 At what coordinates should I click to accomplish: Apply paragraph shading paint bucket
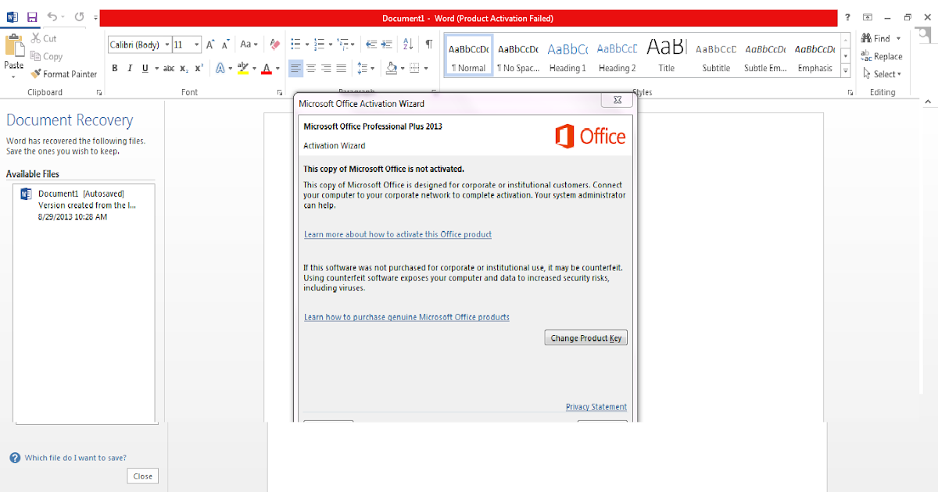tap(392, 69)
